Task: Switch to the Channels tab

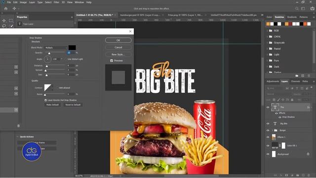Action: coord(295,81)
